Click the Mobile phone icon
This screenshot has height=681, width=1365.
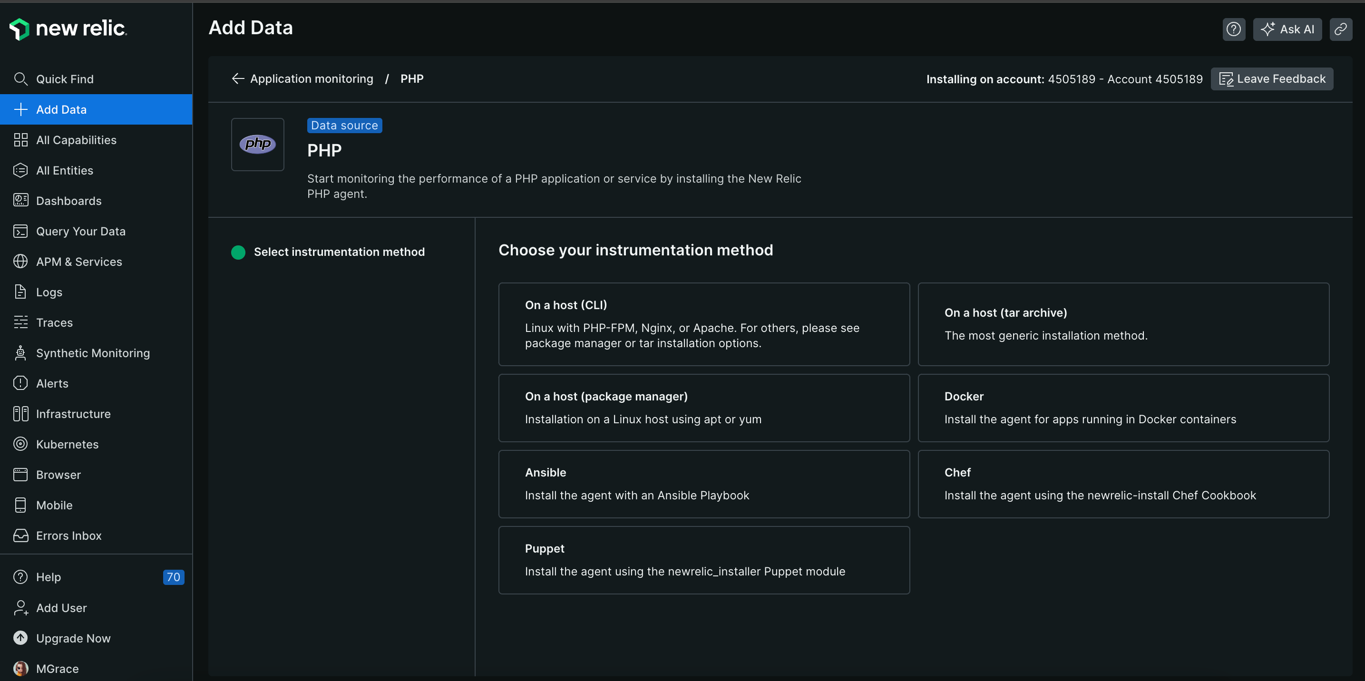(20, 505)
